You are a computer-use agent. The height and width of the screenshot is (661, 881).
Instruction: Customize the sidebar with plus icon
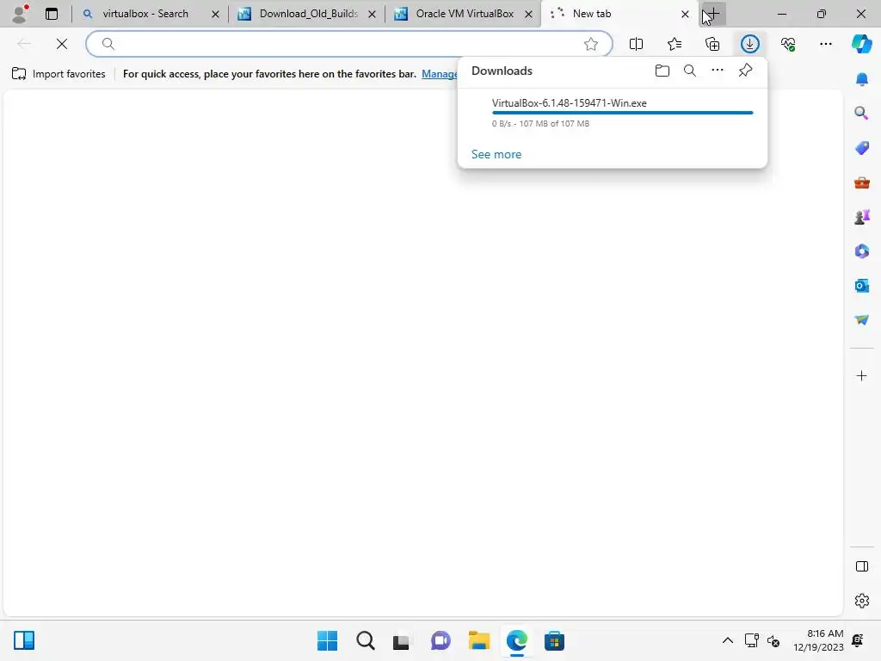pyautogui.click(x=861, y=375)
